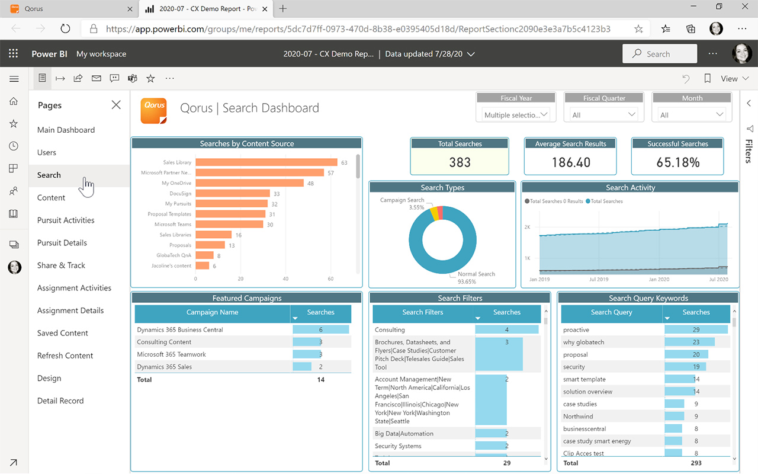
Task: Open Recent clock icon in left rail
Action: (14, 146)
